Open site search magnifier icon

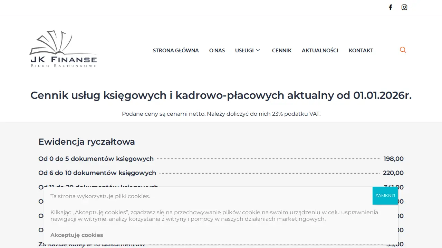pyautogui.click(x=403, y=50)
